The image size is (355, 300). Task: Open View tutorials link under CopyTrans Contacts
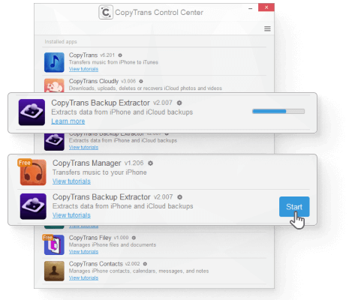click(83, 278)
